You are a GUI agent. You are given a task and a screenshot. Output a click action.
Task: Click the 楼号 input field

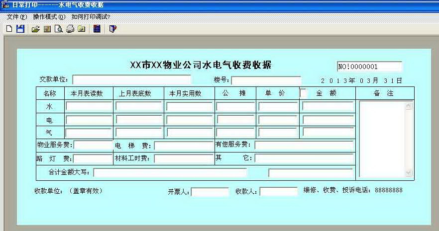click(x=266, y=80)
